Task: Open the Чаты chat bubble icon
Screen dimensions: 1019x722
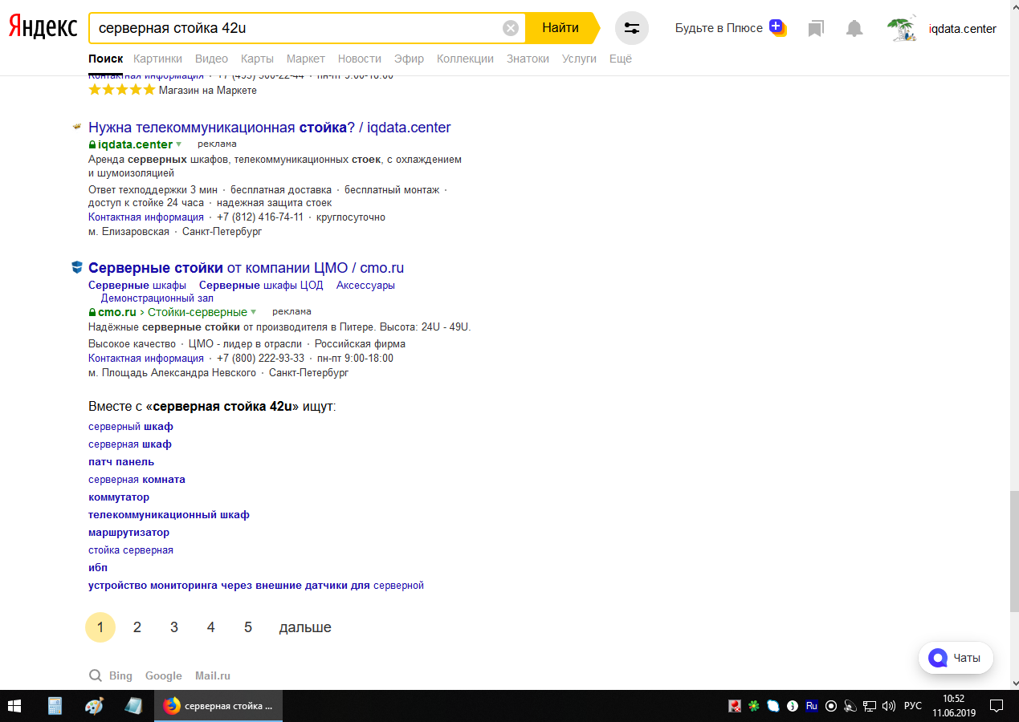Action: tap(938, 658)
